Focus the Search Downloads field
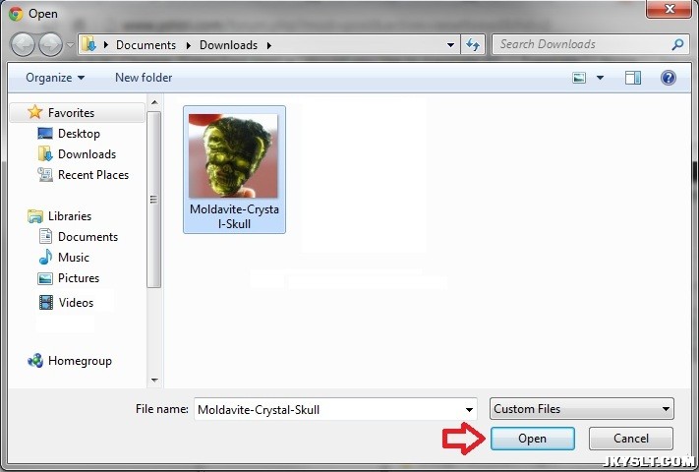The height and width of the screenshot is (472, 699). click(x=589, y=44)
